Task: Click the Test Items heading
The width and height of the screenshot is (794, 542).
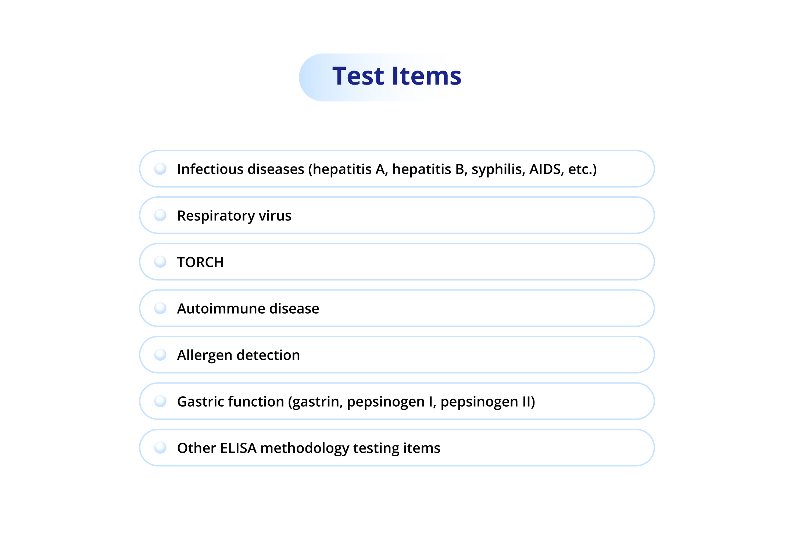Action: click(x=397, y=76)
